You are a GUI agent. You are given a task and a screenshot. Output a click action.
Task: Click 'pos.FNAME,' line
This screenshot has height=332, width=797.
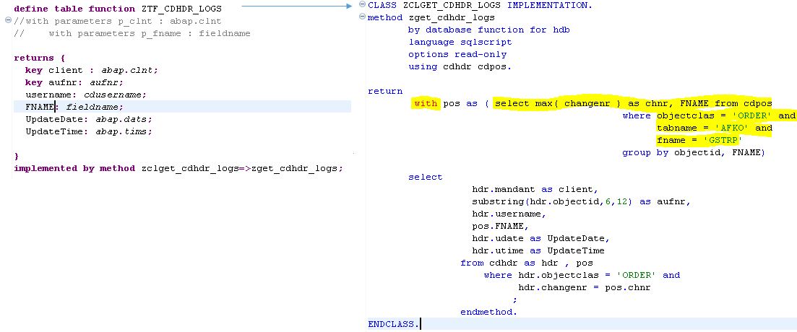[x=501, y=226]
